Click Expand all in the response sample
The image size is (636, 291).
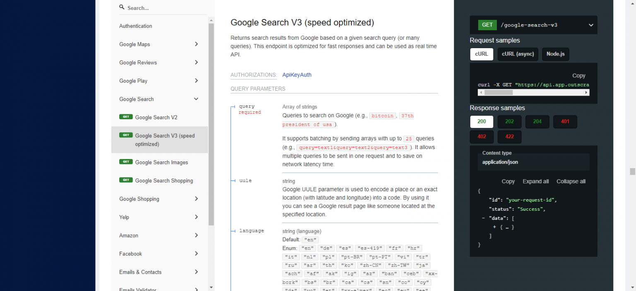(x=535, y=181)
